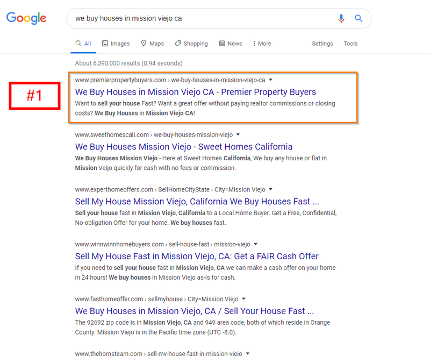This screenshot has height=356, width=430.
Task: Open the Settings menu
Action: pos(322,44)
